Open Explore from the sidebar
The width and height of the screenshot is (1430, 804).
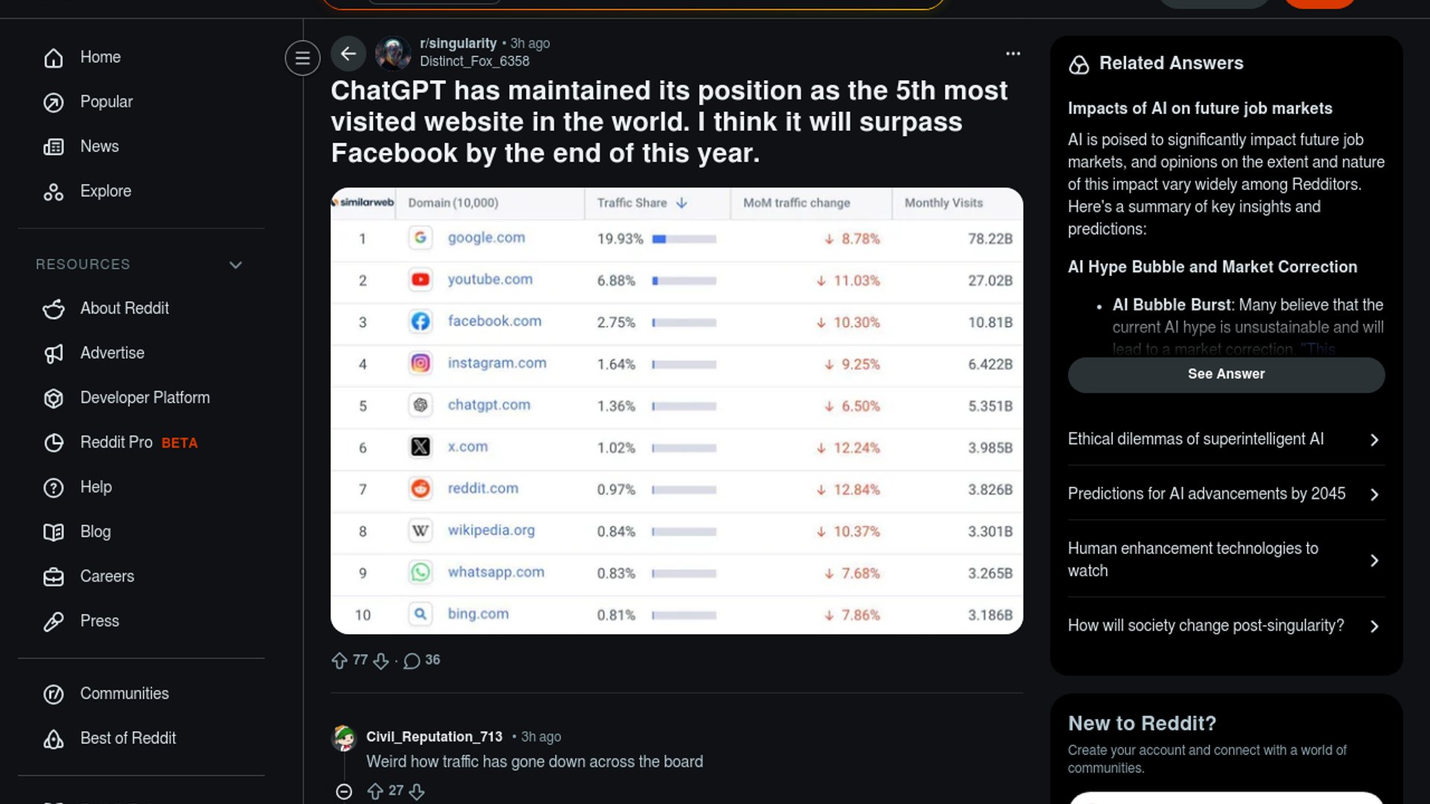coord(105,191)
